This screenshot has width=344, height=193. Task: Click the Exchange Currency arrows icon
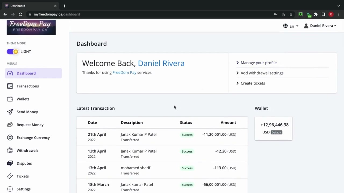(10, 138)
